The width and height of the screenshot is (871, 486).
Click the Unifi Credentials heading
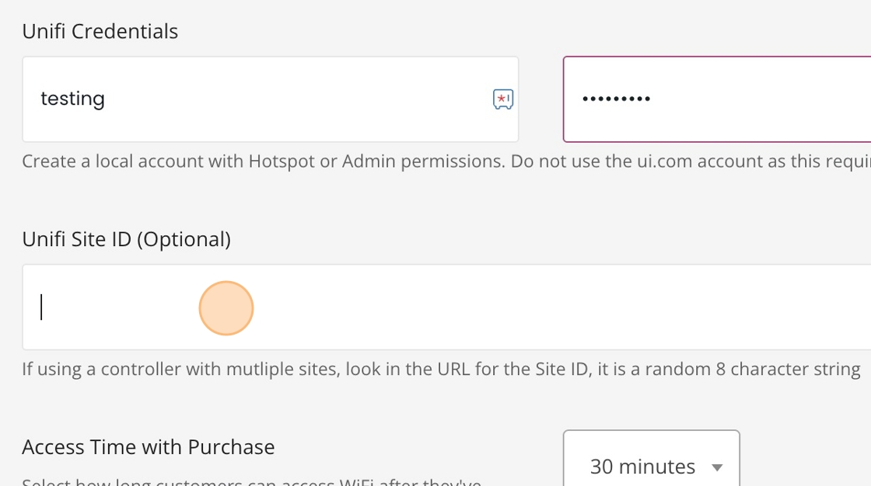(100, 32)
